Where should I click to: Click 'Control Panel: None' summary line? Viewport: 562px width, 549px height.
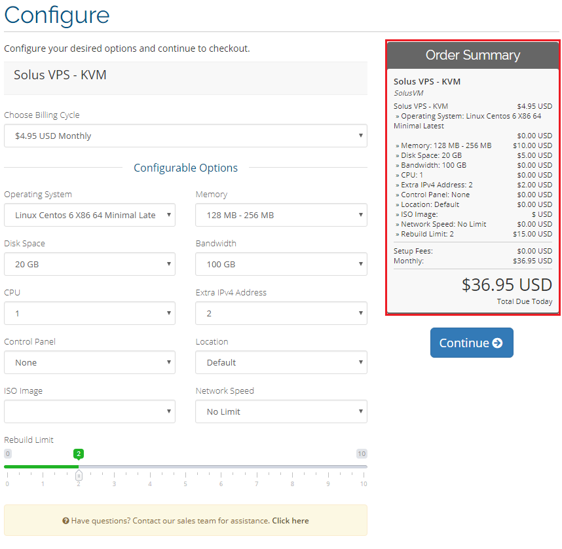[473, 195]
